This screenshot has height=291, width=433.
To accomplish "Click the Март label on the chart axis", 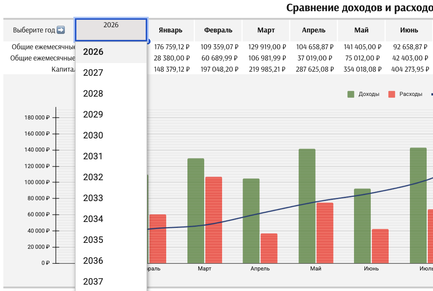I will 204,269.
